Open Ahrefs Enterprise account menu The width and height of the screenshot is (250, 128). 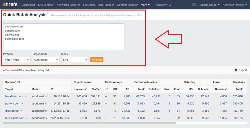235,5
